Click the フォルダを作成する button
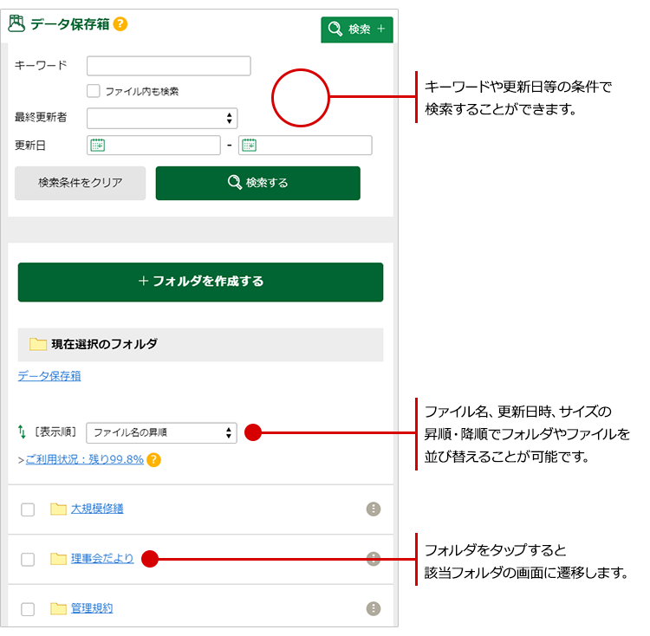This screenshot has width=650, height=636. pos(200,282)
